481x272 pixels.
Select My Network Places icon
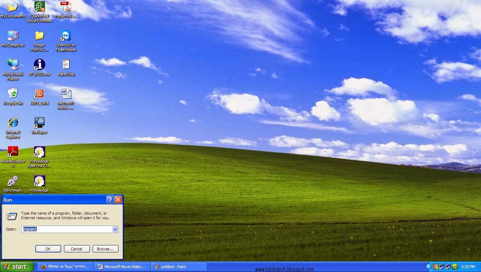13,70
